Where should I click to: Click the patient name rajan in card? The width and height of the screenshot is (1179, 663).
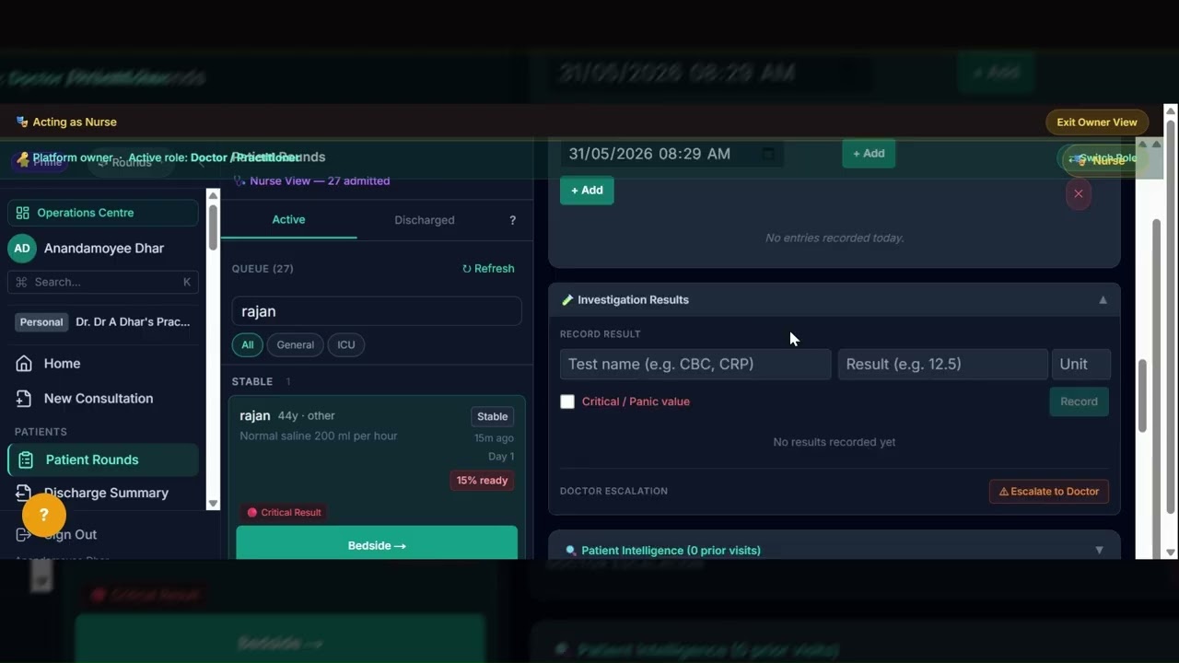click(255, 416)
